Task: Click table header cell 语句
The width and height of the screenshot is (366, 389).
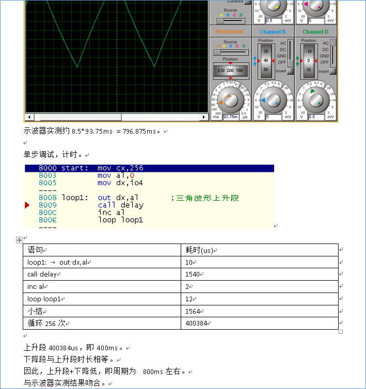Action: tap(102, 250)
